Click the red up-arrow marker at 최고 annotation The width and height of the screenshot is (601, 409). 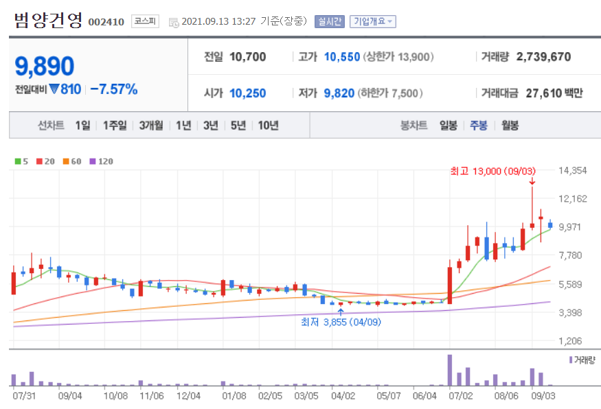tap(533, 182)
